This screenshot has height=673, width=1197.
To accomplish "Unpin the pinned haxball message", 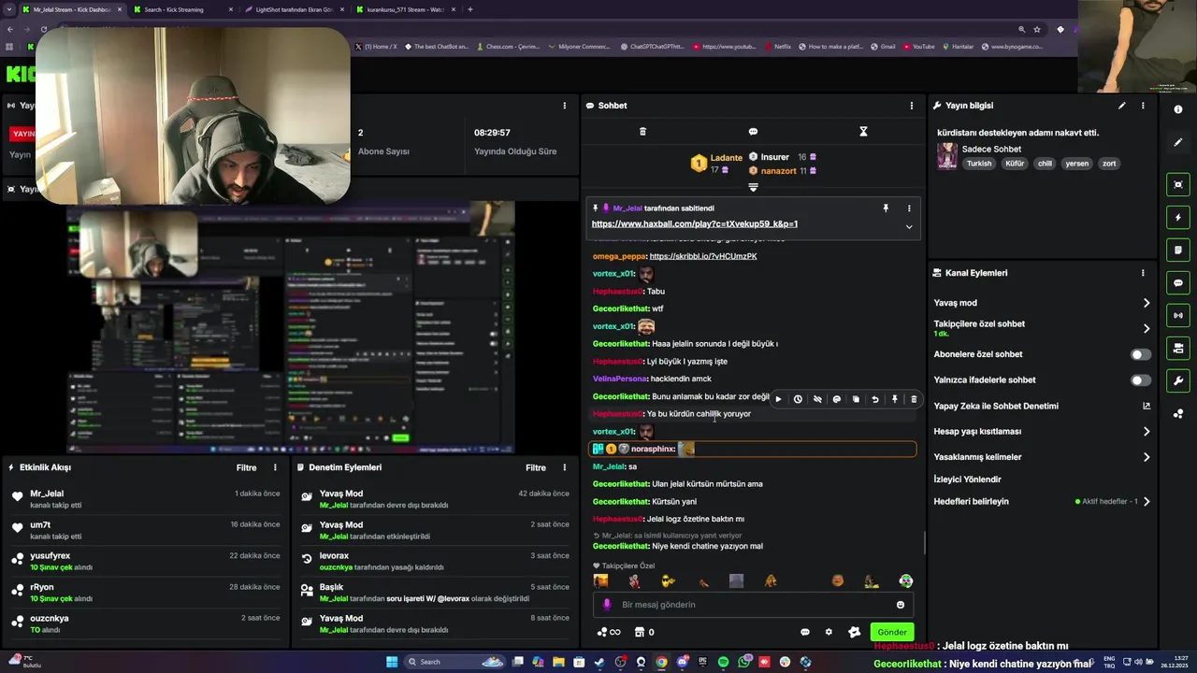I will [x=886, y=208].
